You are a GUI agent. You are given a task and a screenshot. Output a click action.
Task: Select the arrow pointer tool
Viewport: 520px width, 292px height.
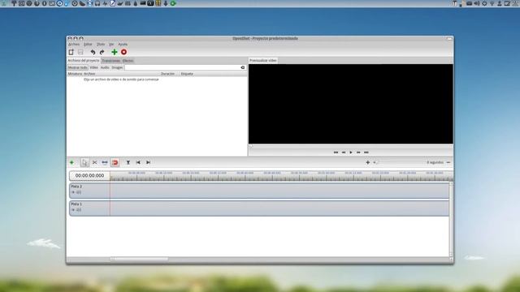pyautogui.click(x=84, y=162)
